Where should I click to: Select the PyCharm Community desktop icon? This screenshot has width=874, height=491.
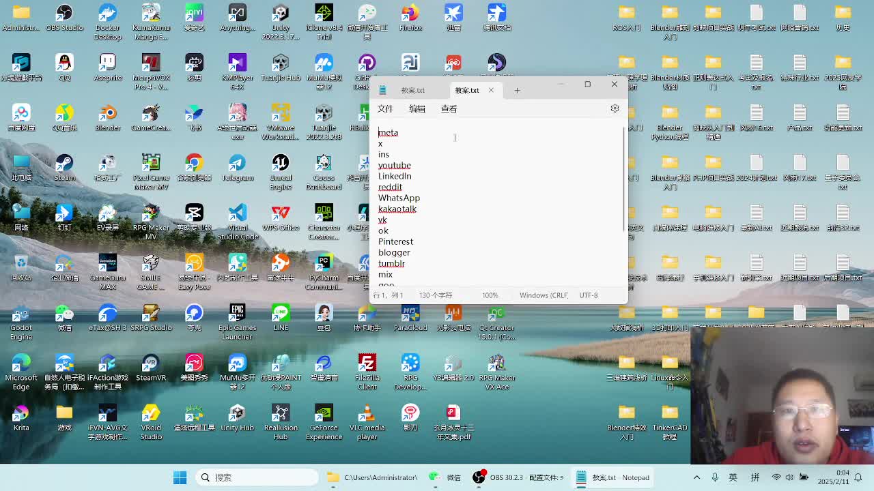click(324, 272)
